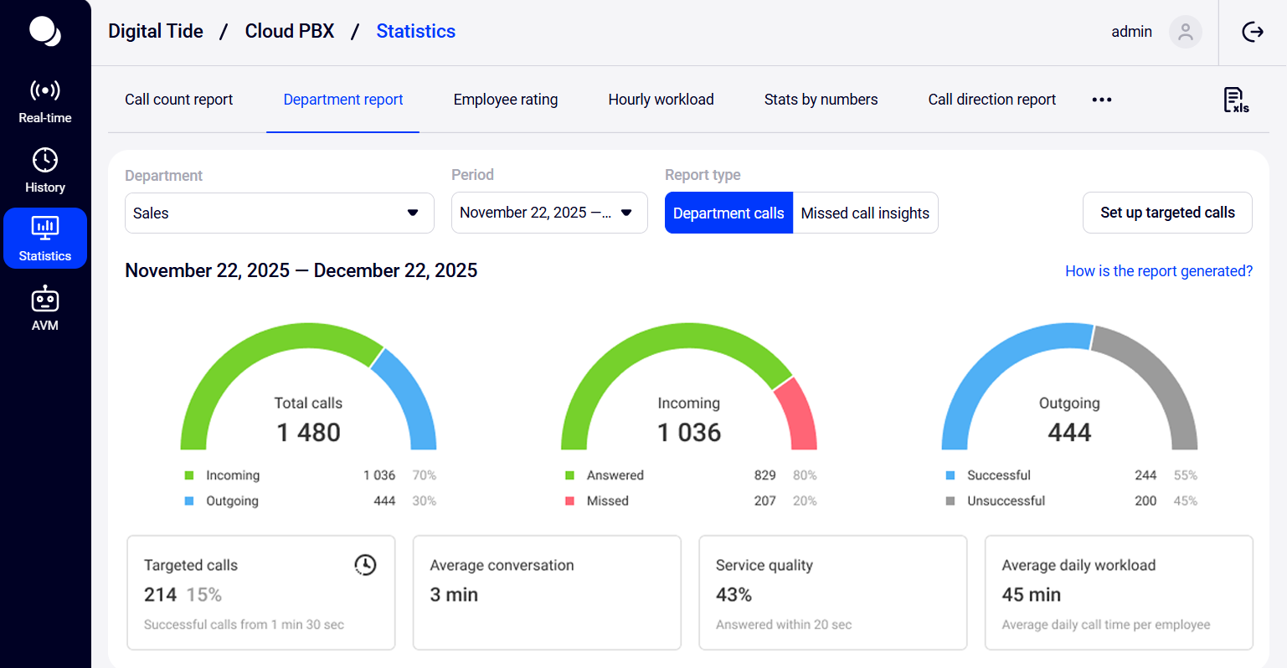Switch to the Employee rating tab
This screenshot has height=668, width=1287.
pyautogui.click(x=505, y=100)
